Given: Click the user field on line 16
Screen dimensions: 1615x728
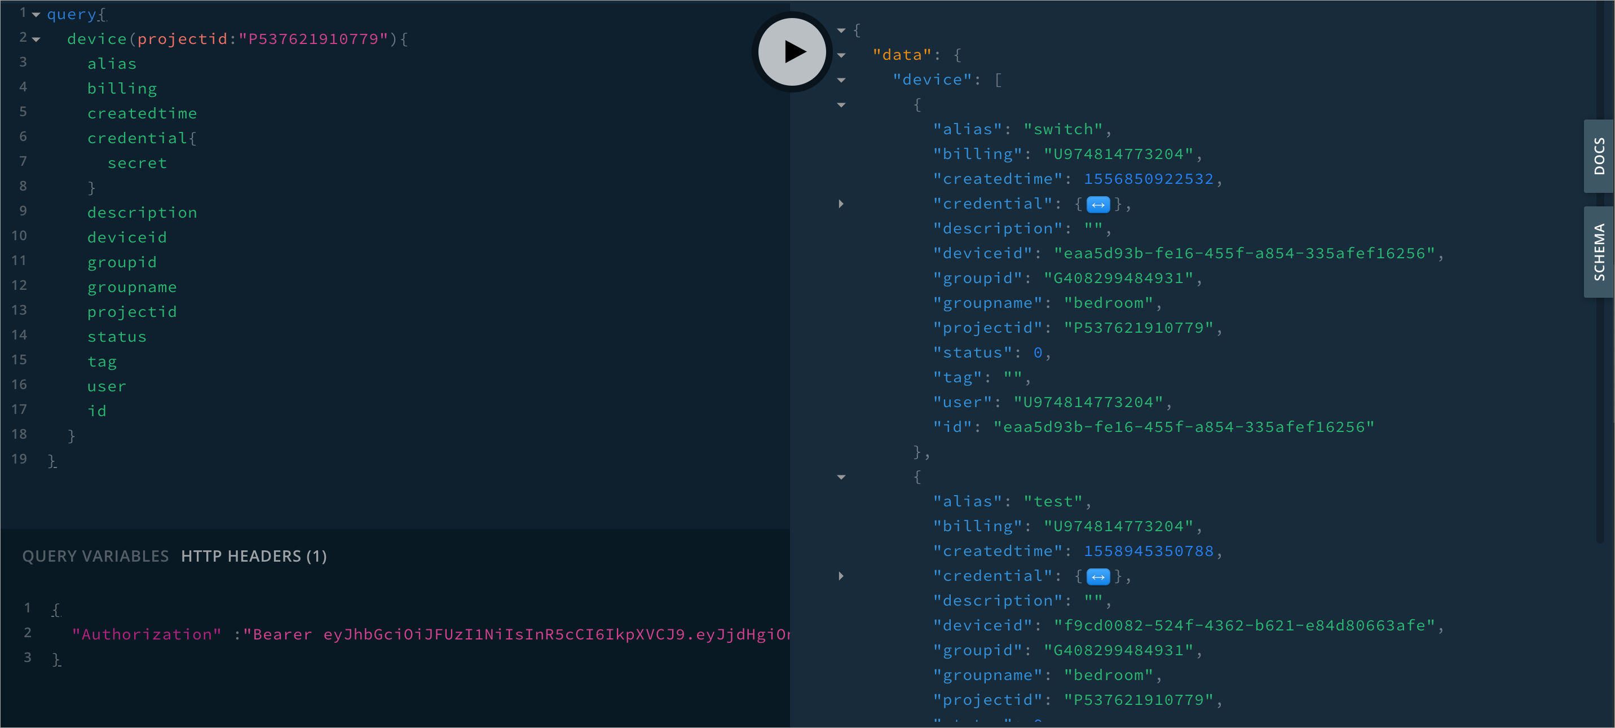Looking at the screenshot, I should (x=107, y=386).
